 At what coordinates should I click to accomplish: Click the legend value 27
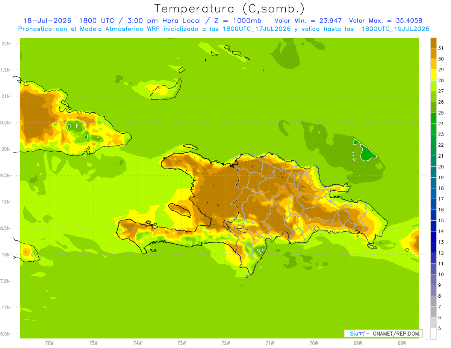click(441, 91)
